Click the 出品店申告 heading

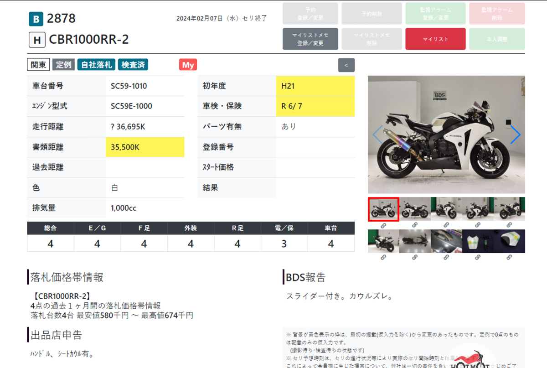[56, 335]
